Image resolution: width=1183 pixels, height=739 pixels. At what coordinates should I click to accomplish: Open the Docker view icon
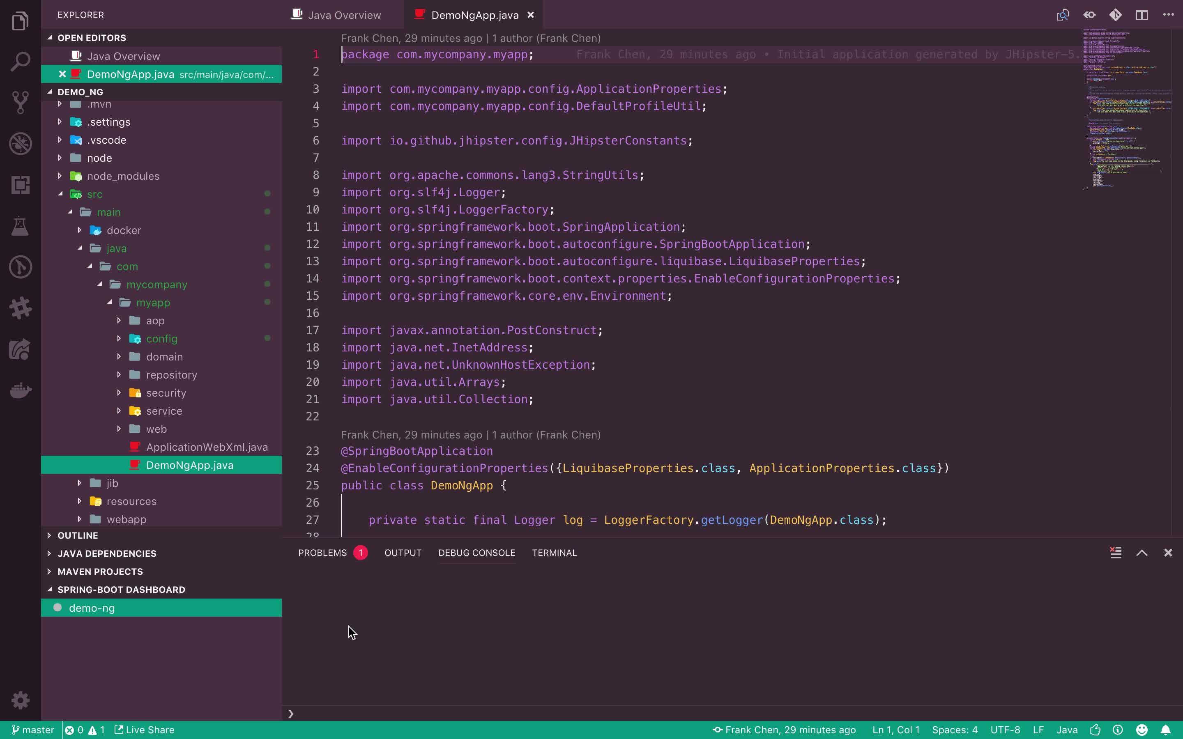pyautogui.click(x=20, y=390)
